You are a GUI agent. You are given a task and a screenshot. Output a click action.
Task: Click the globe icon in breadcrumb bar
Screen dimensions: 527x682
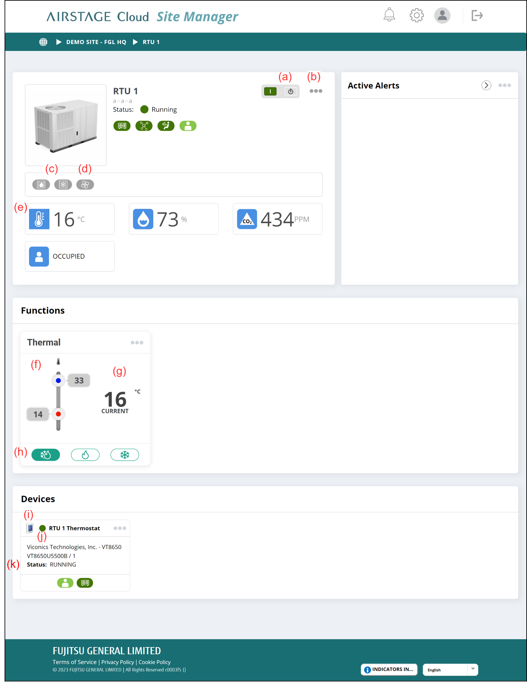point(43,42)
